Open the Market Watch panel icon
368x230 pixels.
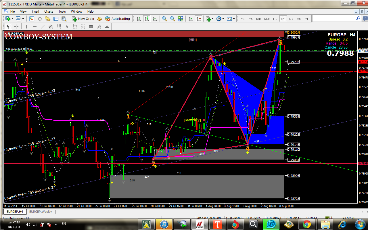click(32, 19)
